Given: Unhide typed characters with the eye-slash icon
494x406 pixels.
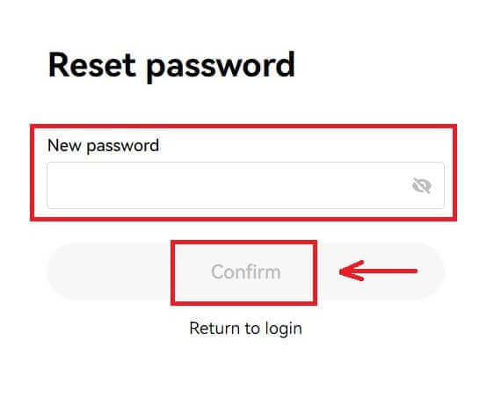Looking at the screenshot, I should pos(422,185).
